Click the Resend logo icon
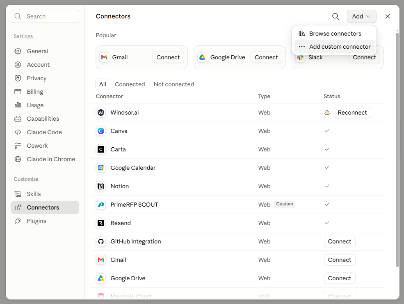 (x=101, y=223)
